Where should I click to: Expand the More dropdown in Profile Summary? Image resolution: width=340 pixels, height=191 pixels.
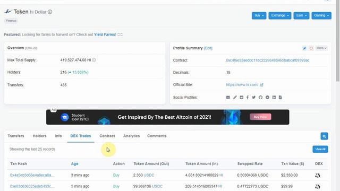[x=321, y=48]
